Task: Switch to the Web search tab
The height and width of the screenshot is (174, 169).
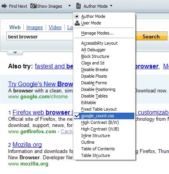Action: pyautogui.click(x=15, y=27)
